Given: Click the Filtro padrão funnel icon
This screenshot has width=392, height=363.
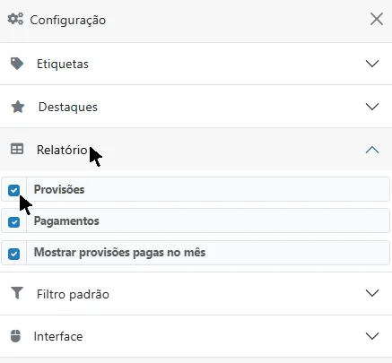Looking at the screenshot, I should [x=17, y=293].
